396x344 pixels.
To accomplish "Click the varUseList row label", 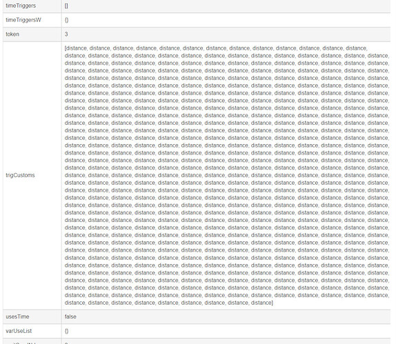I will (19, 331).
